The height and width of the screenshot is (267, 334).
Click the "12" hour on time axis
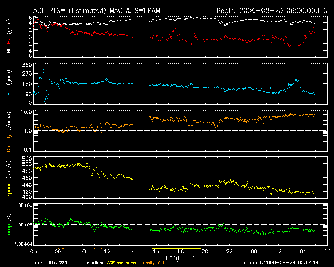pos(107,251)
